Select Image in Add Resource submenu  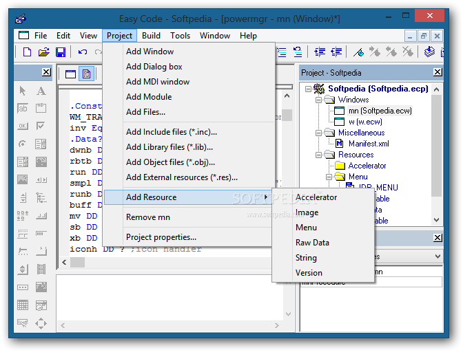(x=323, y=212)
